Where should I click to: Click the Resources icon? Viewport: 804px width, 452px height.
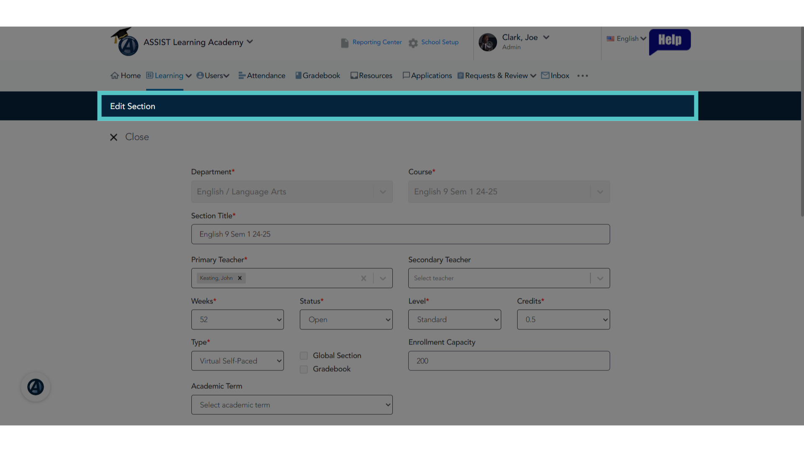(354, 76)
